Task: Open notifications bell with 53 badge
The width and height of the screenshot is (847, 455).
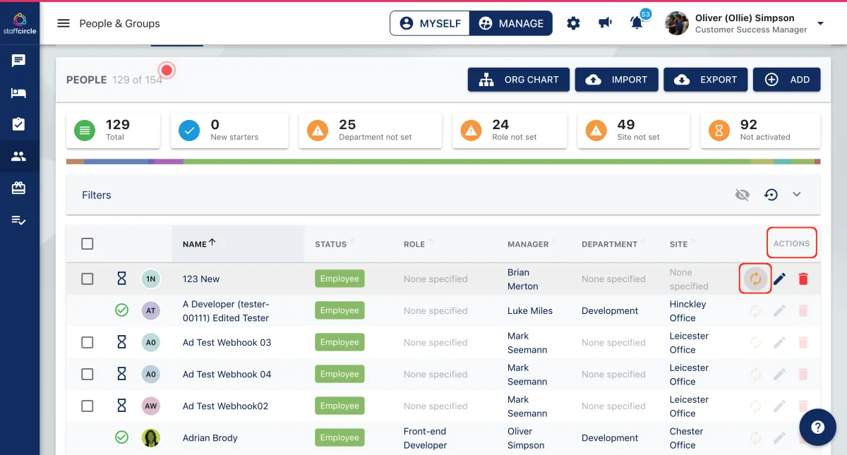Action: coord(637,23)
